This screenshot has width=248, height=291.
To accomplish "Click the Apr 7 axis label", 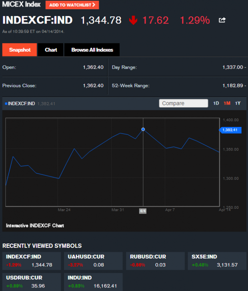I will pyautogui.click(x=170, y=210).
